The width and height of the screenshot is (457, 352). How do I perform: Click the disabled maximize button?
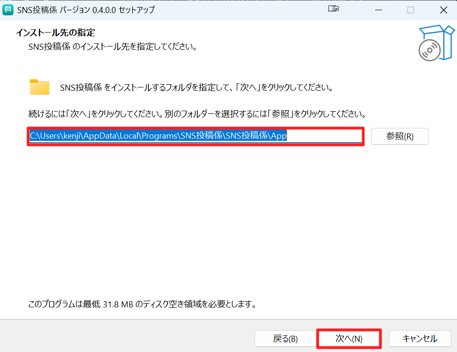pyautogui.click(x=410, y=10)
